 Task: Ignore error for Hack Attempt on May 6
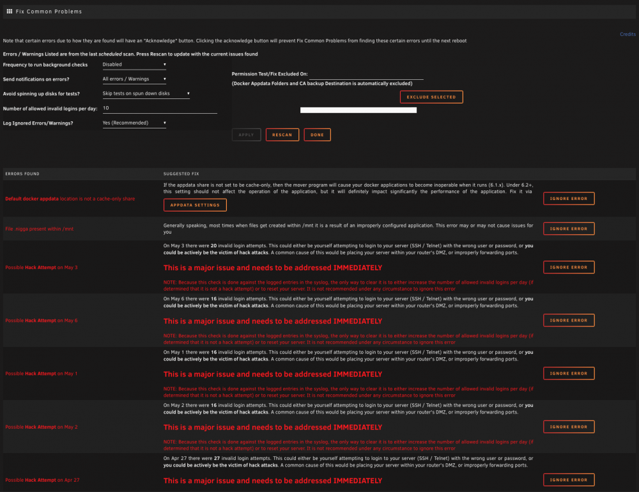pos(569,320)
